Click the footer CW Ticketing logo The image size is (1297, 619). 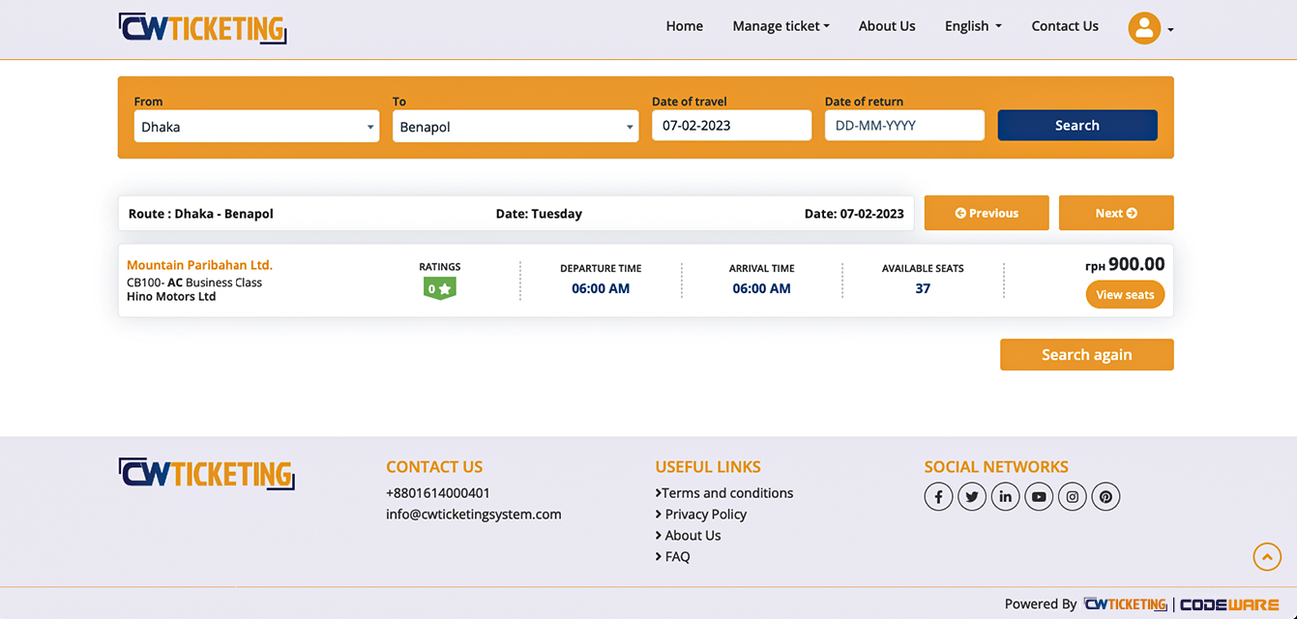point(206,474)
